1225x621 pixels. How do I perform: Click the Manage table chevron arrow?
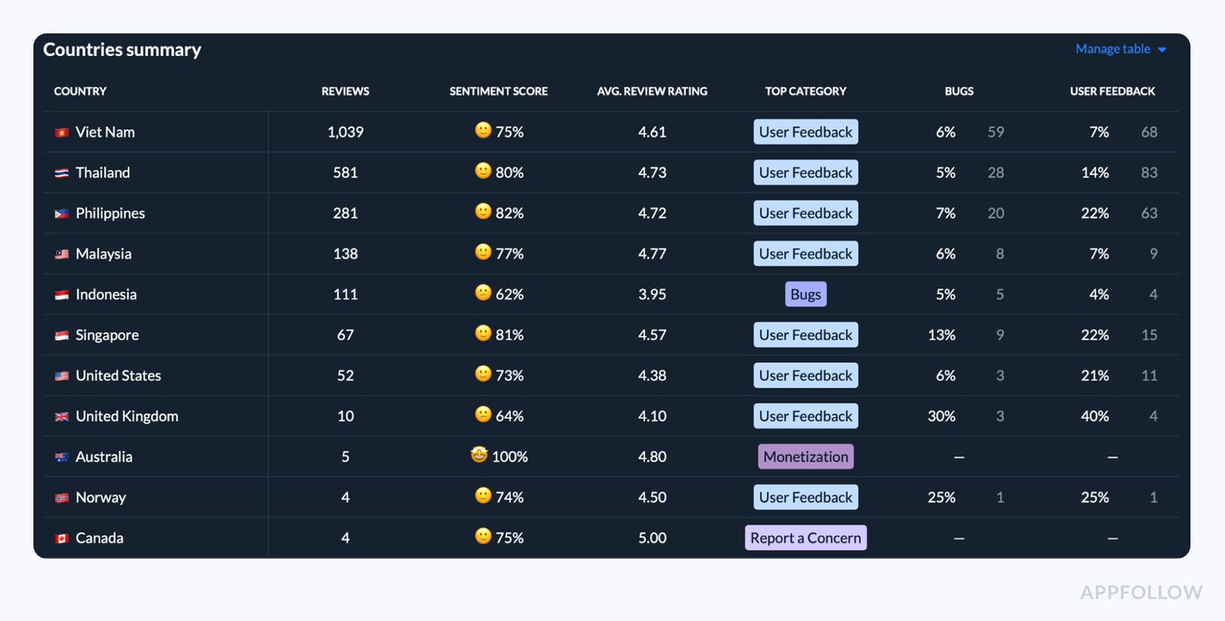(1163, 49)
